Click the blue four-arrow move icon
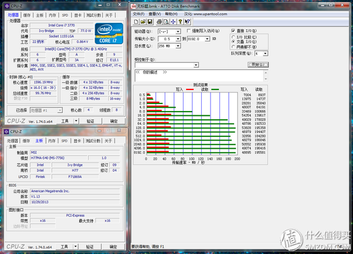The height and width of the screenshot is (254, 353). (x=173, y=22)
